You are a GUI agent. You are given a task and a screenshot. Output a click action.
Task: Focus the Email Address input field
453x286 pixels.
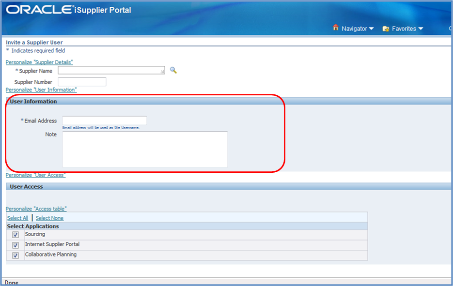coord(105,120)
